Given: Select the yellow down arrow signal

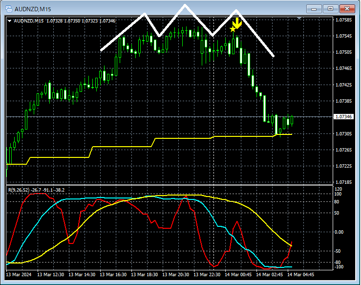Looking at the screenshot, I should point(237,23).
